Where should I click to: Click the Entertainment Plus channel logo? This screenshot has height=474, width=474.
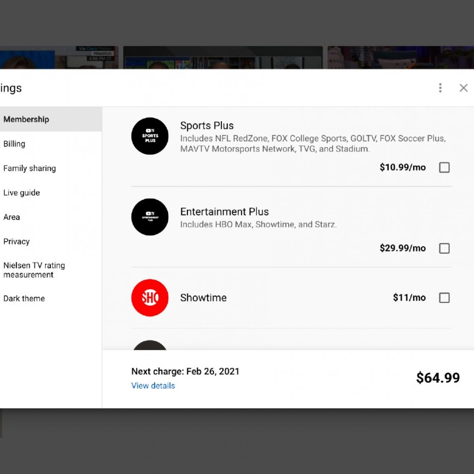coord(150,217)
